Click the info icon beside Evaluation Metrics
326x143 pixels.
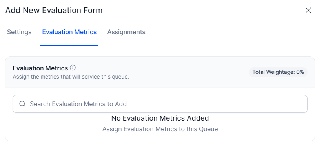point(73,68)
